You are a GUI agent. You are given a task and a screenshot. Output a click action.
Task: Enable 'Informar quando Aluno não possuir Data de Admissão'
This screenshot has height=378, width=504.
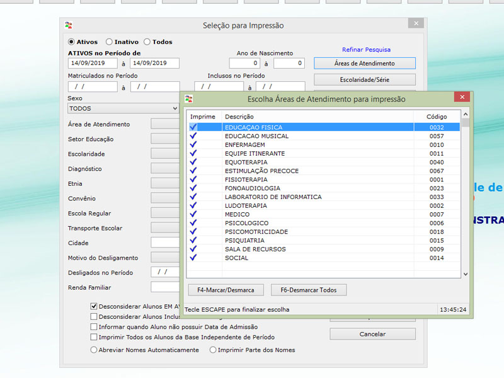click(x=94, y=327)
